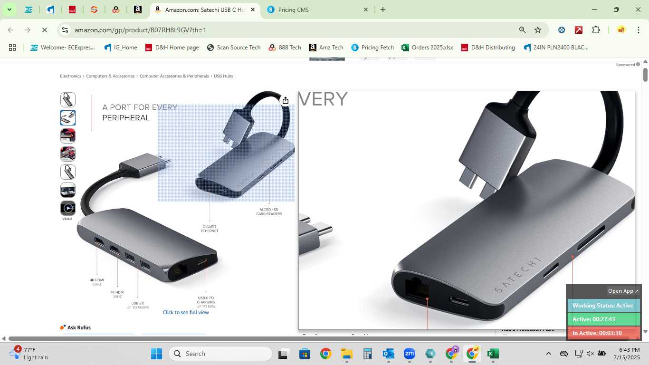Open the apps grid shortcut
The image size is (649, 365).
point(12,48)
